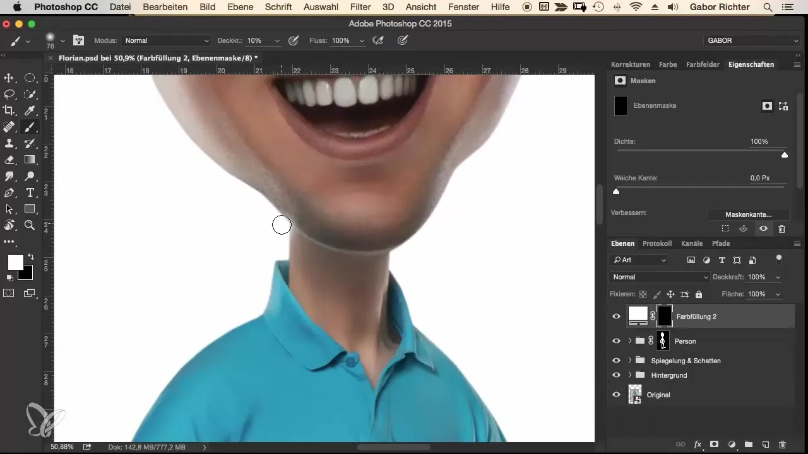
Task: Open the Fluss flow dropdown arrow
Action: [362, 41]
